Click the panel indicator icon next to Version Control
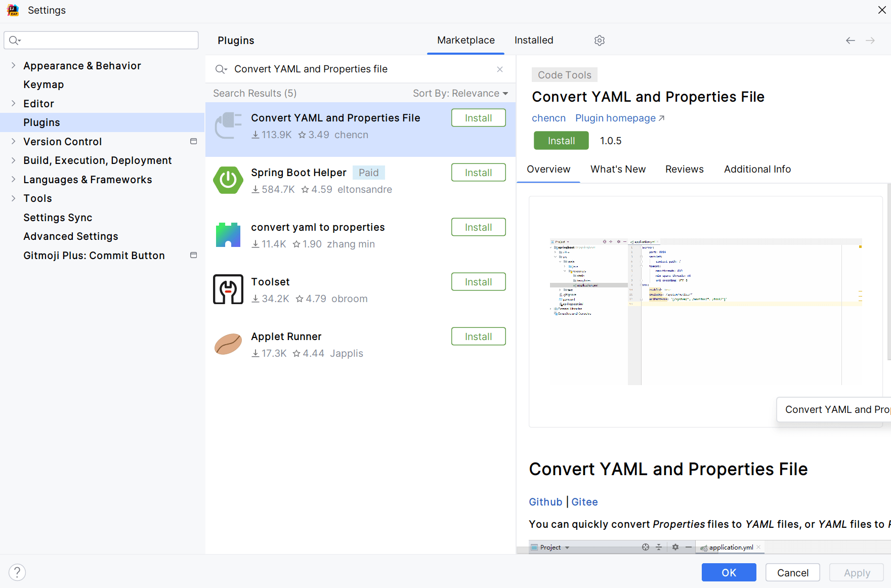This screenshot has width=891, height=588. [193, 142]
